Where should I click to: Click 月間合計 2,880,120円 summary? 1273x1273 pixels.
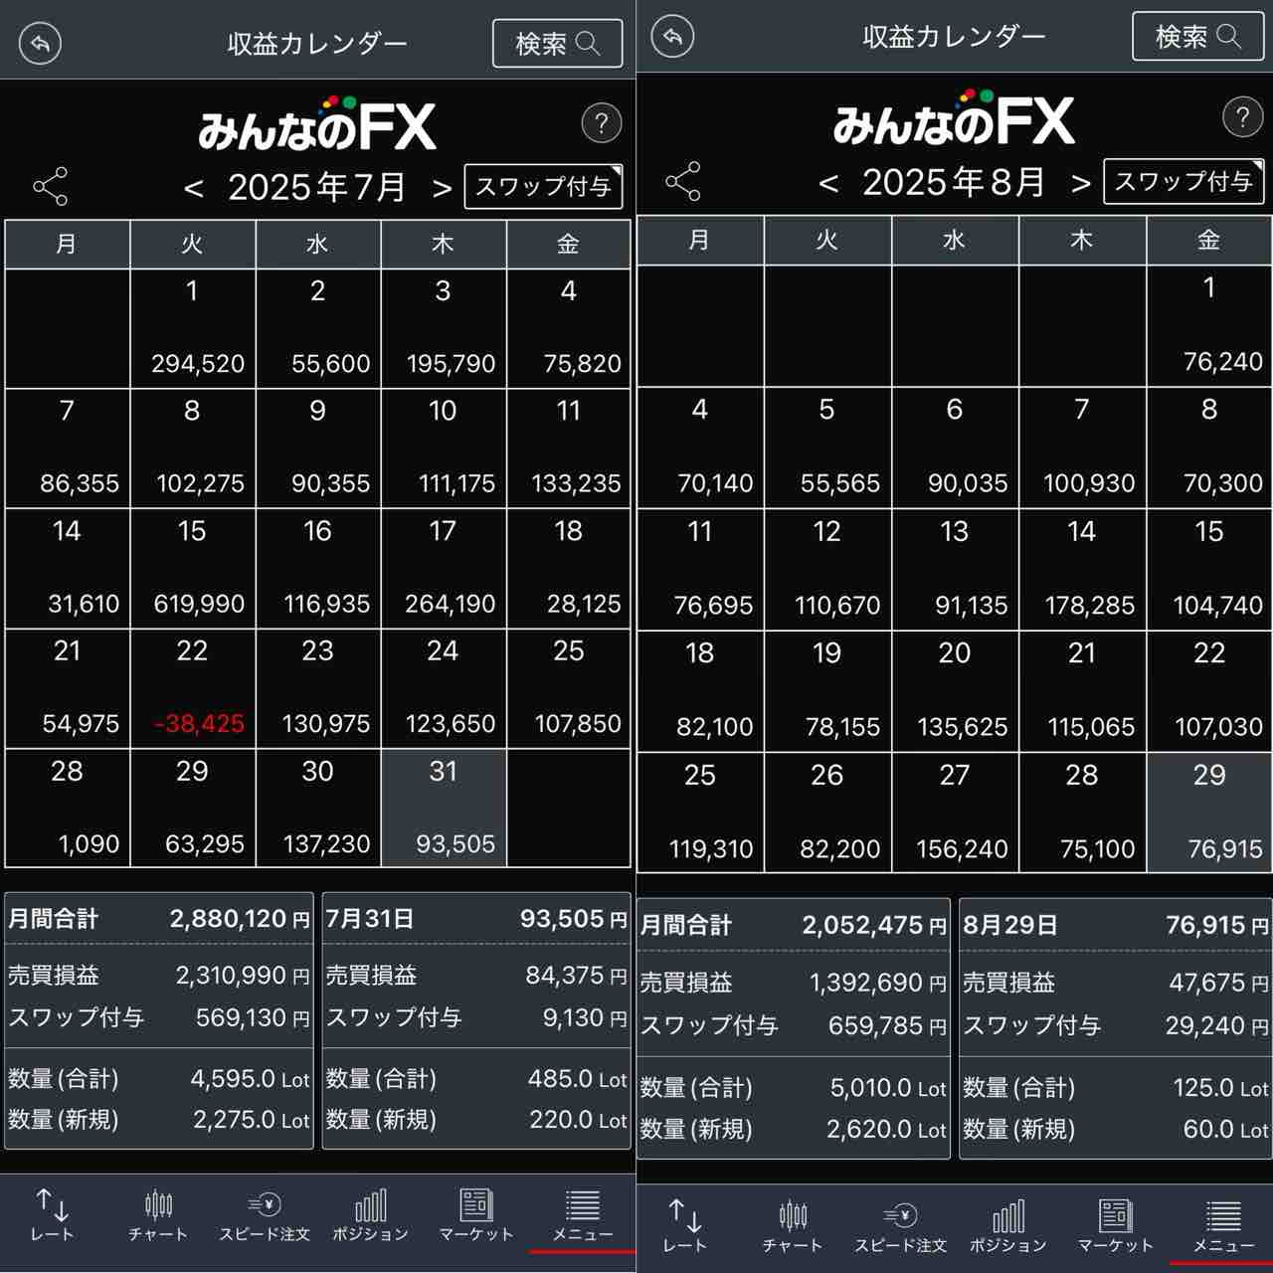159,919
